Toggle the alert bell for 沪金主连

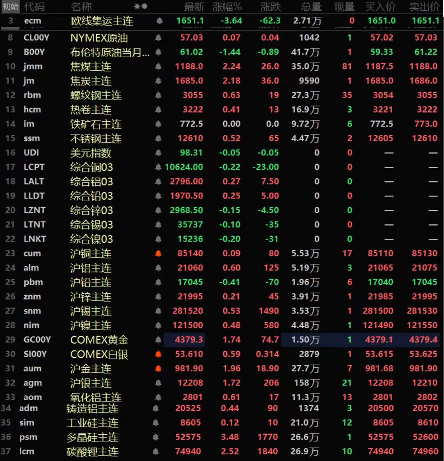158,369
